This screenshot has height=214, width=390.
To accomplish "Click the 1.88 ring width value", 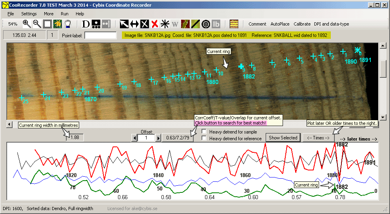I will click(x=75, y=137).
